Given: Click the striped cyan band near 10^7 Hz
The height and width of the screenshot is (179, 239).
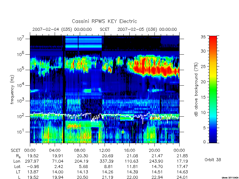Looking at the screenshot, I should click(x=84, y=42).
